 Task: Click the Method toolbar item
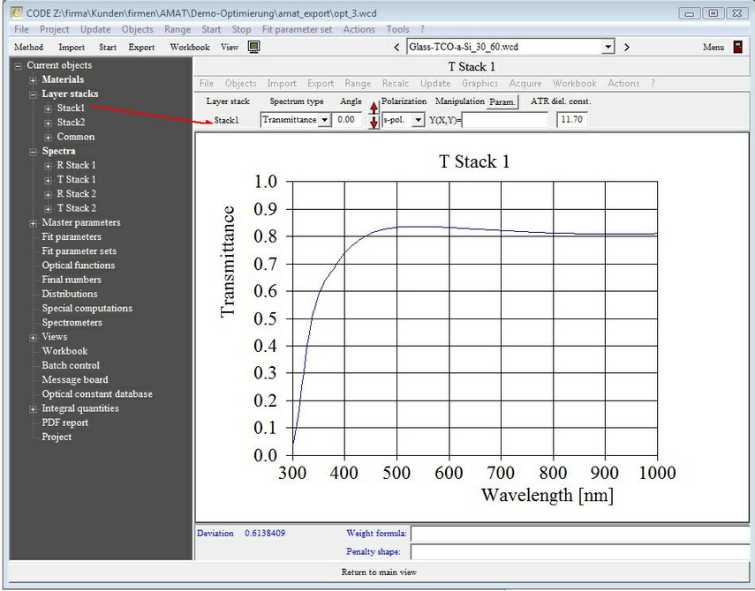(28, 47)
